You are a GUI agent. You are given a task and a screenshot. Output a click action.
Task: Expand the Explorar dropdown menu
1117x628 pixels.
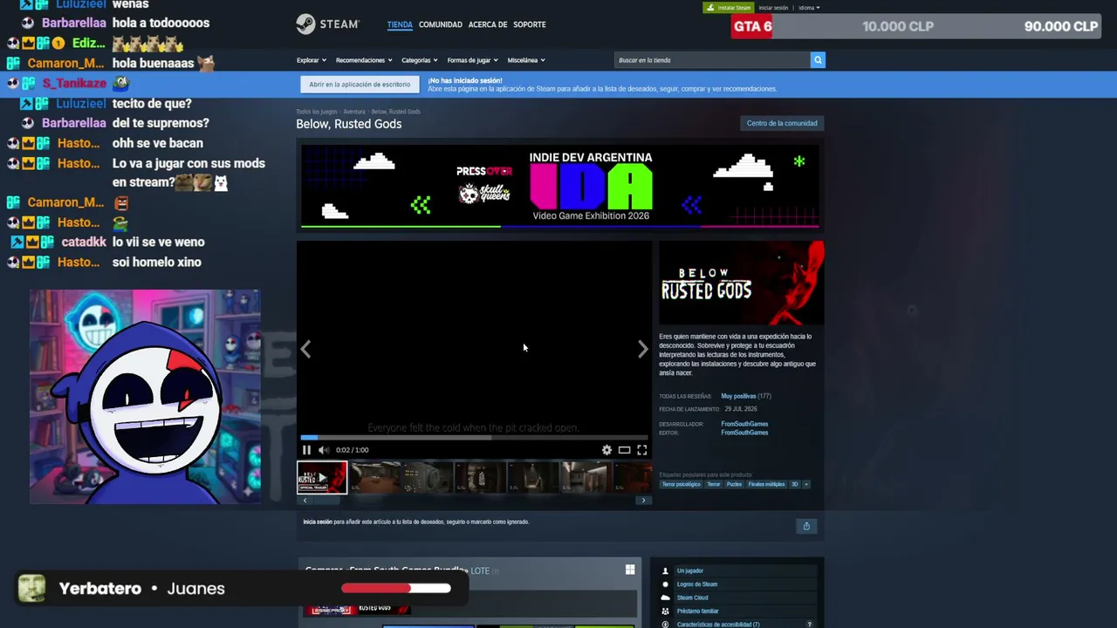(x=312, y=60)
